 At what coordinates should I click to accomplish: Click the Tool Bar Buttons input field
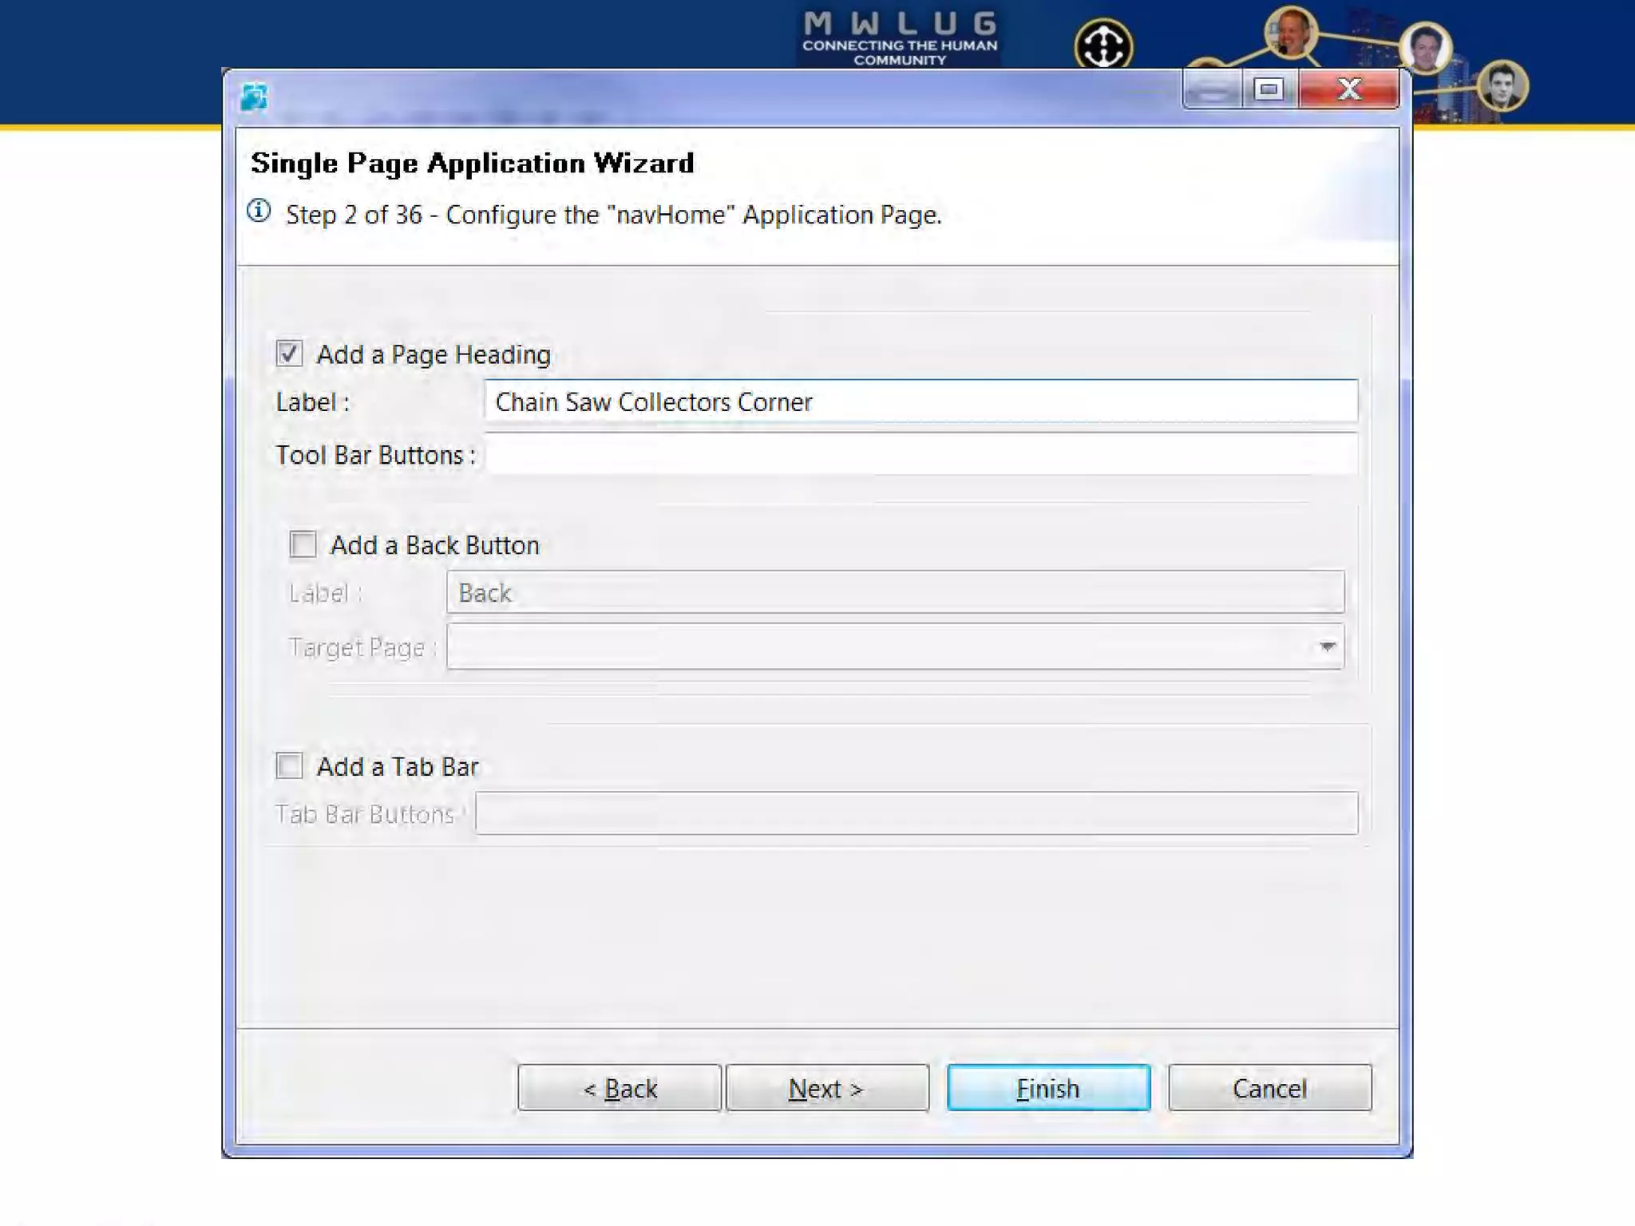(920, 455)
